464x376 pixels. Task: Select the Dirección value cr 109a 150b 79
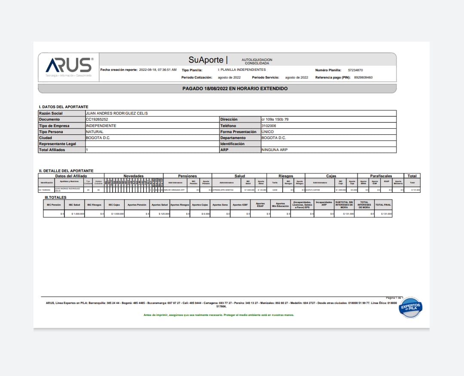[278, 119]
